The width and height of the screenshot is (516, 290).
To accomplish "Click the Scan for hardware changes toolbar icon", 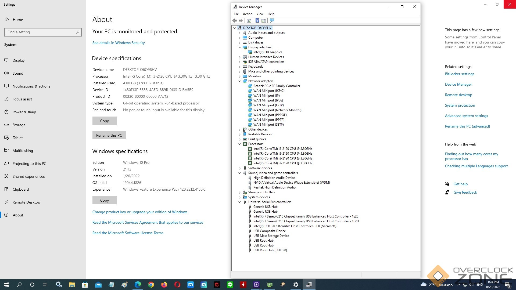I will coord(272,21).
